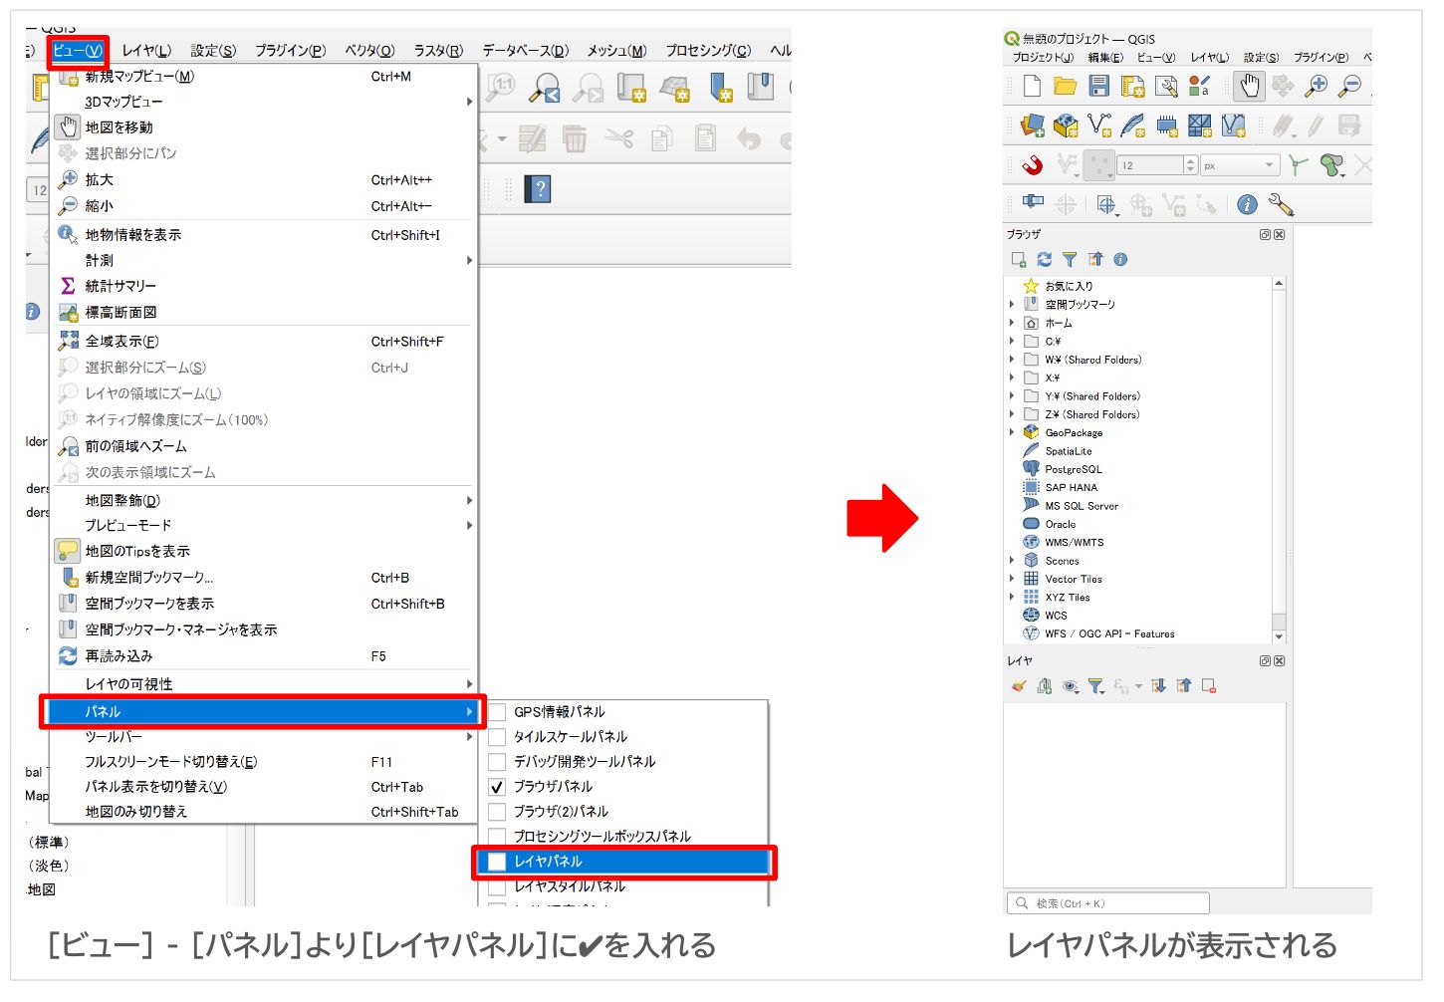Click the New Project blank page icon
Image resolution: width=1444 pixels, height=1002 pixels.
click(1032, 87)
